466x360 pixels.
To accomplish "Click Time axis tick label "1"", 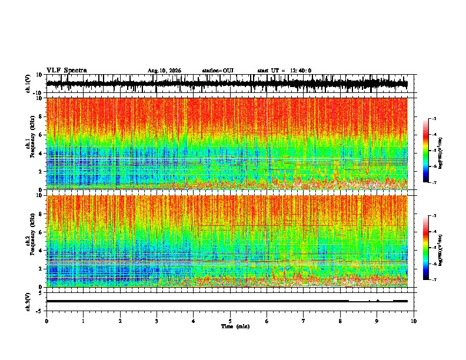I will point(83,321).
